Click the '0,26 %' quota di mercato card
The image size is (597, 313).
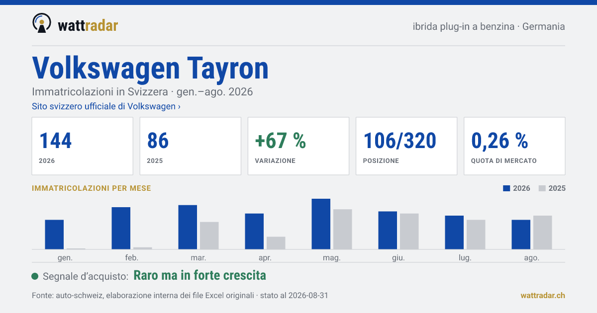(514, 146)
